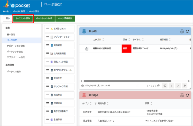
Task: Click the 2024/06/30 (日) date cell
Action: pyautogui.click(x=168, y=48)
